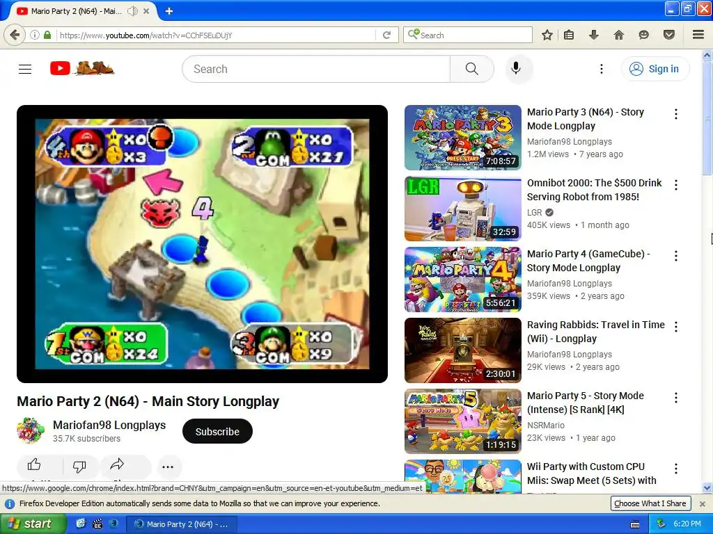Open Mariofan98 Longplays channel name link

109,425
